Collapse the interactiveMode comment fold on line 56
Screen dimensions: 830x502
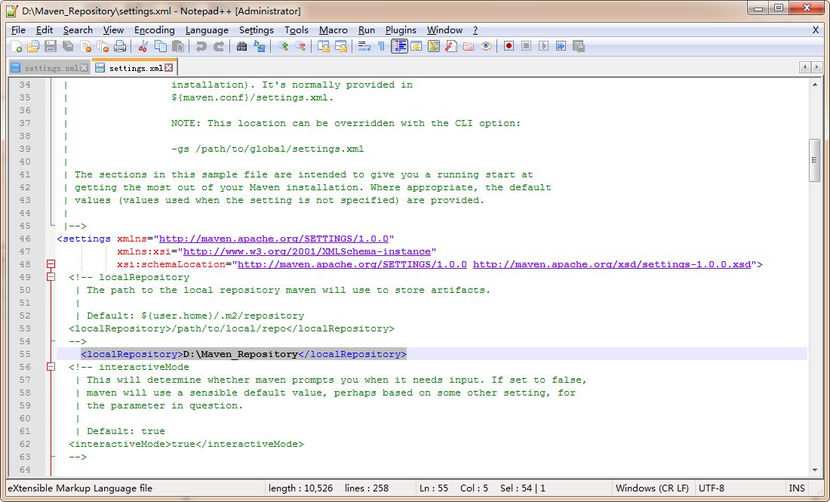pyautogui.click(x=51, y=366)
